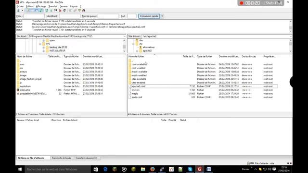Image resolution: width=308 pixels, height=173 pixels.
Task: Click the encryption lock status icon
Action: pos(248,163)
